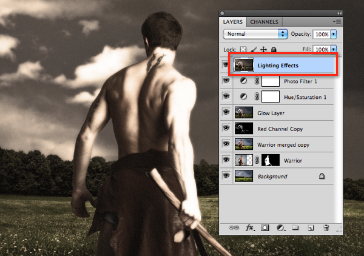The image size is (364, 256).
Task: Delete layer with the trash icon
Action: 326,227
